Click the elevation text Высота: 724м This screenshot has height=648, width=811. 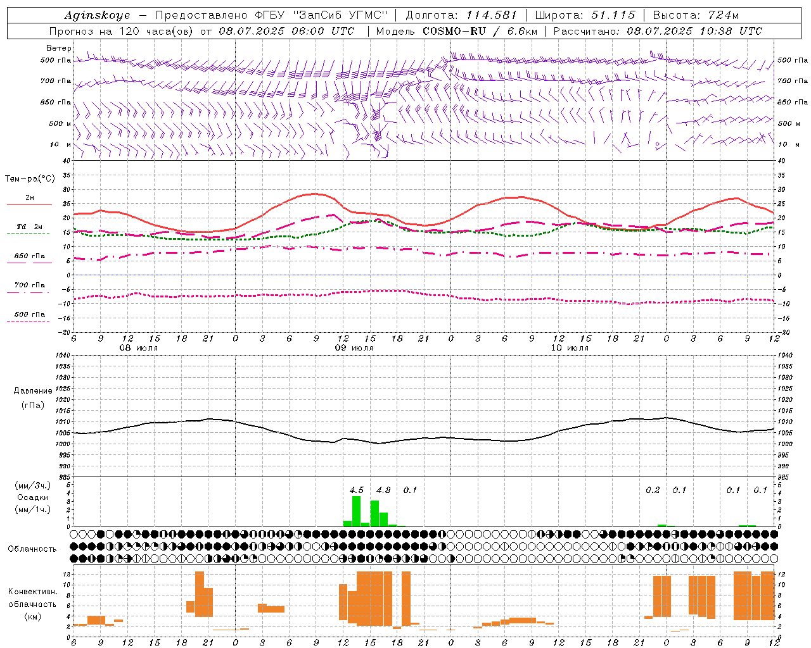click(x=696, y=15)
